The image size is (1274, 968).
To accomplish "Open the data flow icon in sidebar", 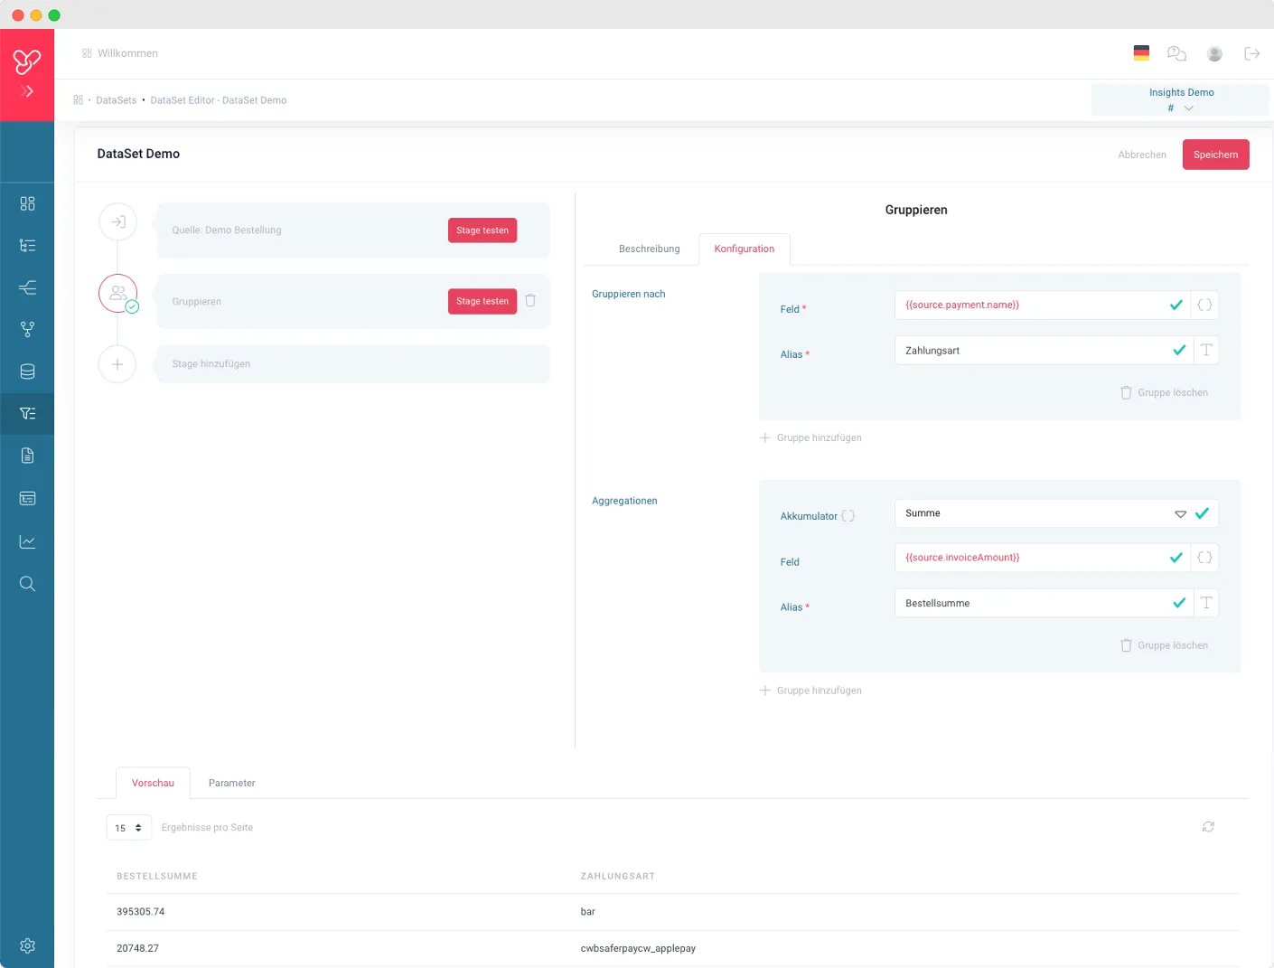I will click(27, 287).
